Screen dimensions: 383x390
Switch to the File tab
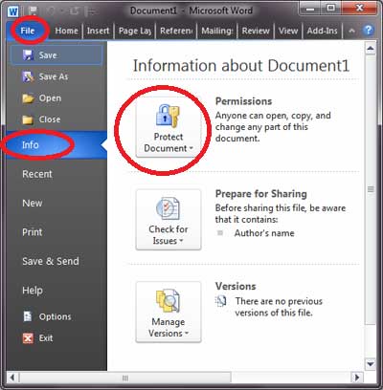pos(28,31)
